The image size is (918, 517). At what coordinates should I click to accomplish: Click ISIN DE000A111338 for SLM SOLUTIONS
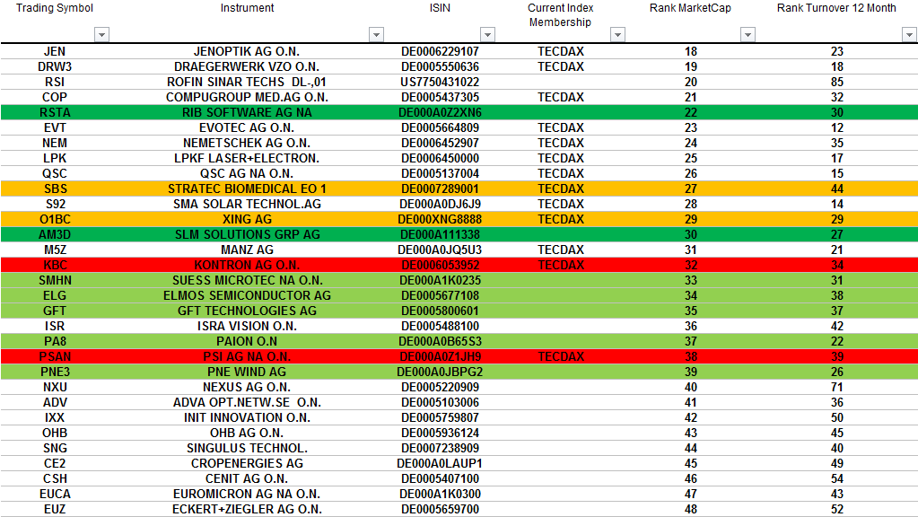click(438, 234)
